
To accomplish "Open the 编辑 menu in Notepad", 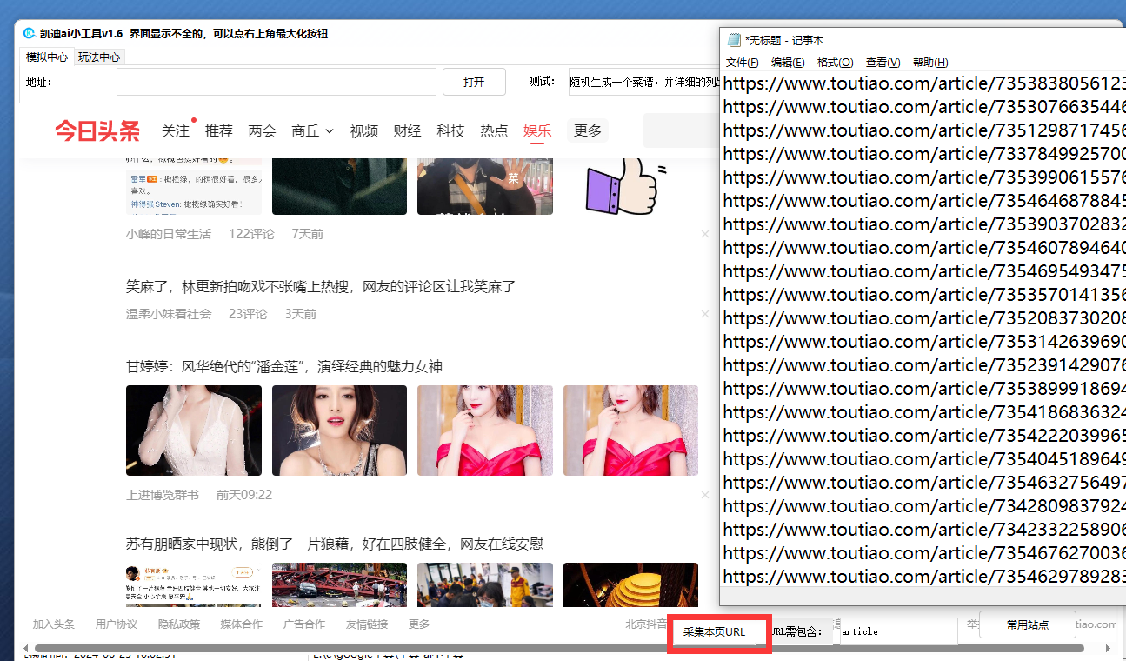I will click(x=788, y=63).
